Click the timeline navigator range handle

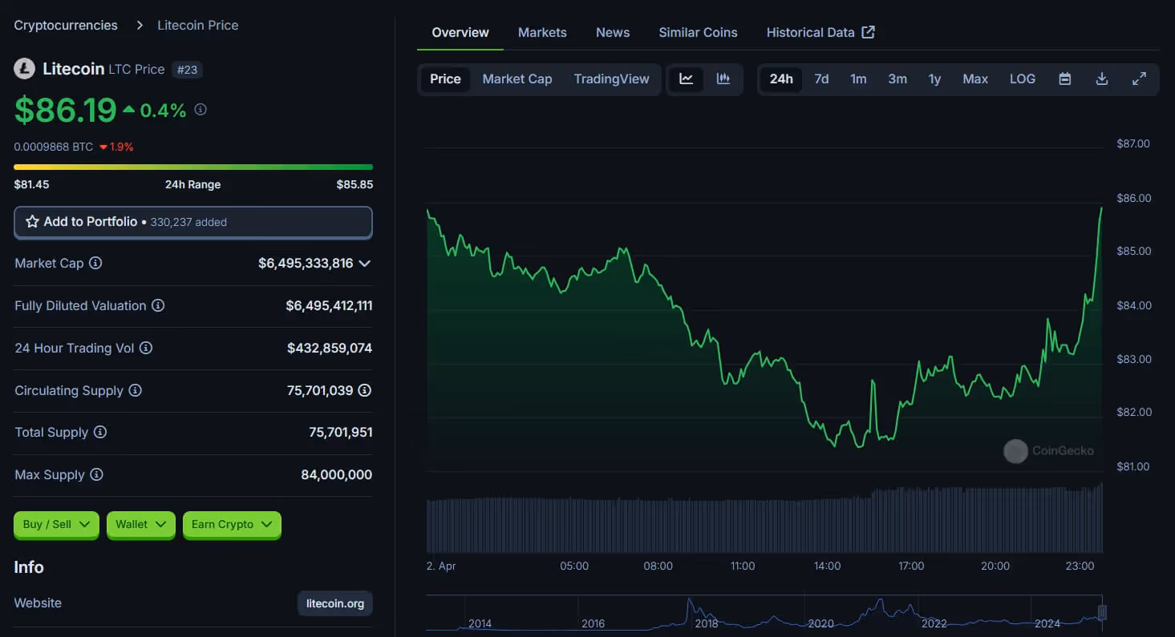click(1102, 613)
